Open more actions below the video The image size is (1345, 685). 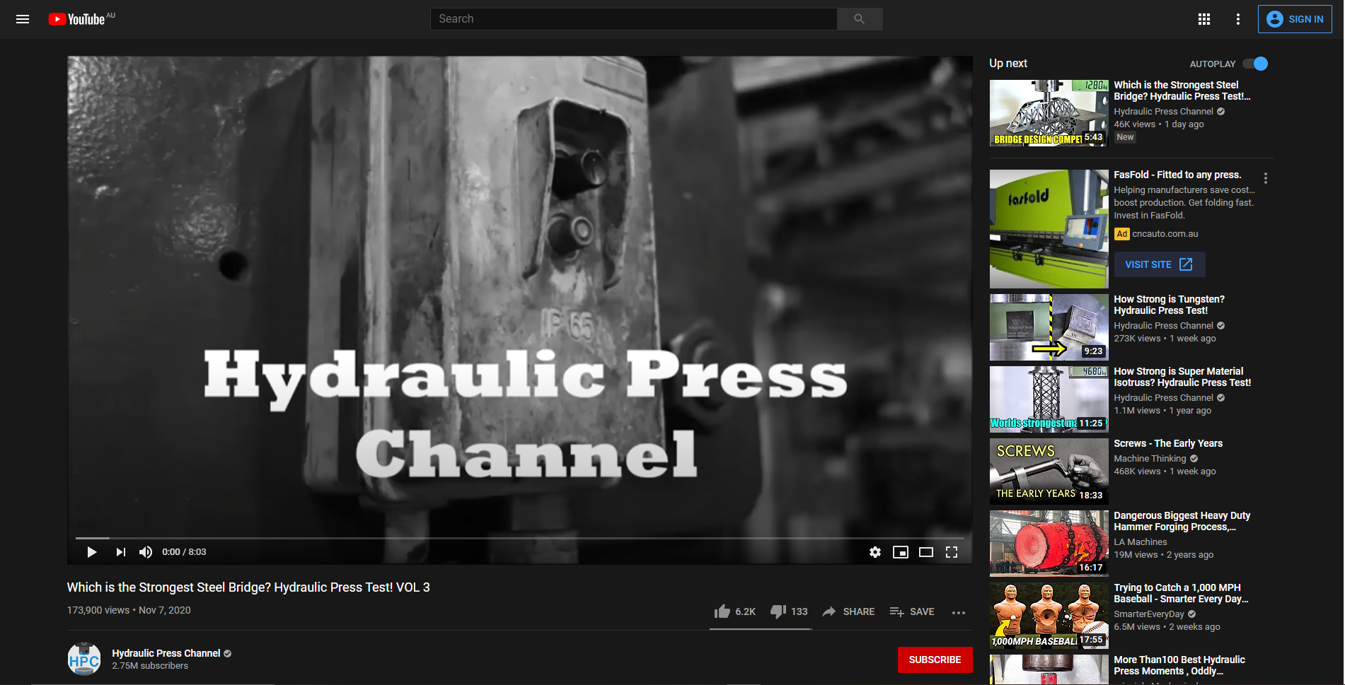[x=959, y=612]
